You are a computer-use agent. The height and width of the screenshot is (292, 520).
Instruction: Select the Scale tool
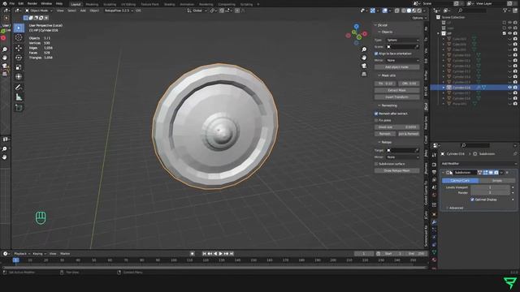[19, 67]
